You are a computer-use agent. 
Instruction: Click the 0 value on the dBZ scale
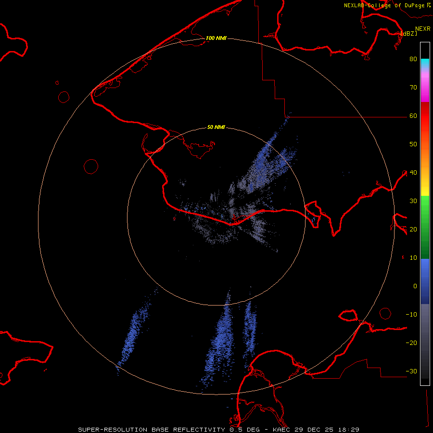pyautogui.click(x=415, y=286)
